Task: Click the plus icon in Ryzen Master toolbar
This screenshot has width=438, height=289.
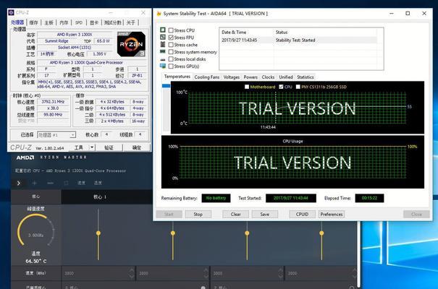Action: click(34, 183)
